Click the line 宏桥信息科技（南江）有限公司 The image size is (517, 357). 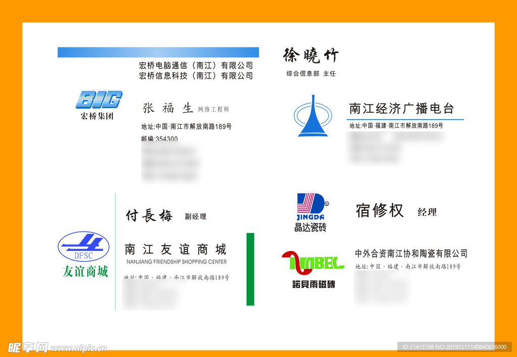(196, 76)
